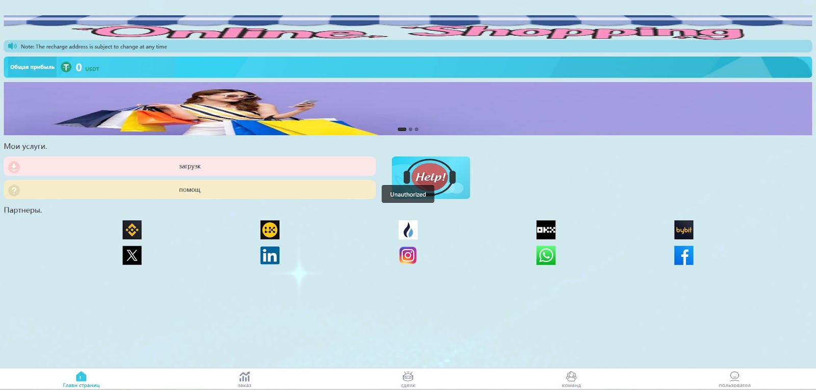Click the USDT Tether coin icon
The width and height of the screenshot is (816, 390).
click(x=66, y=67)
